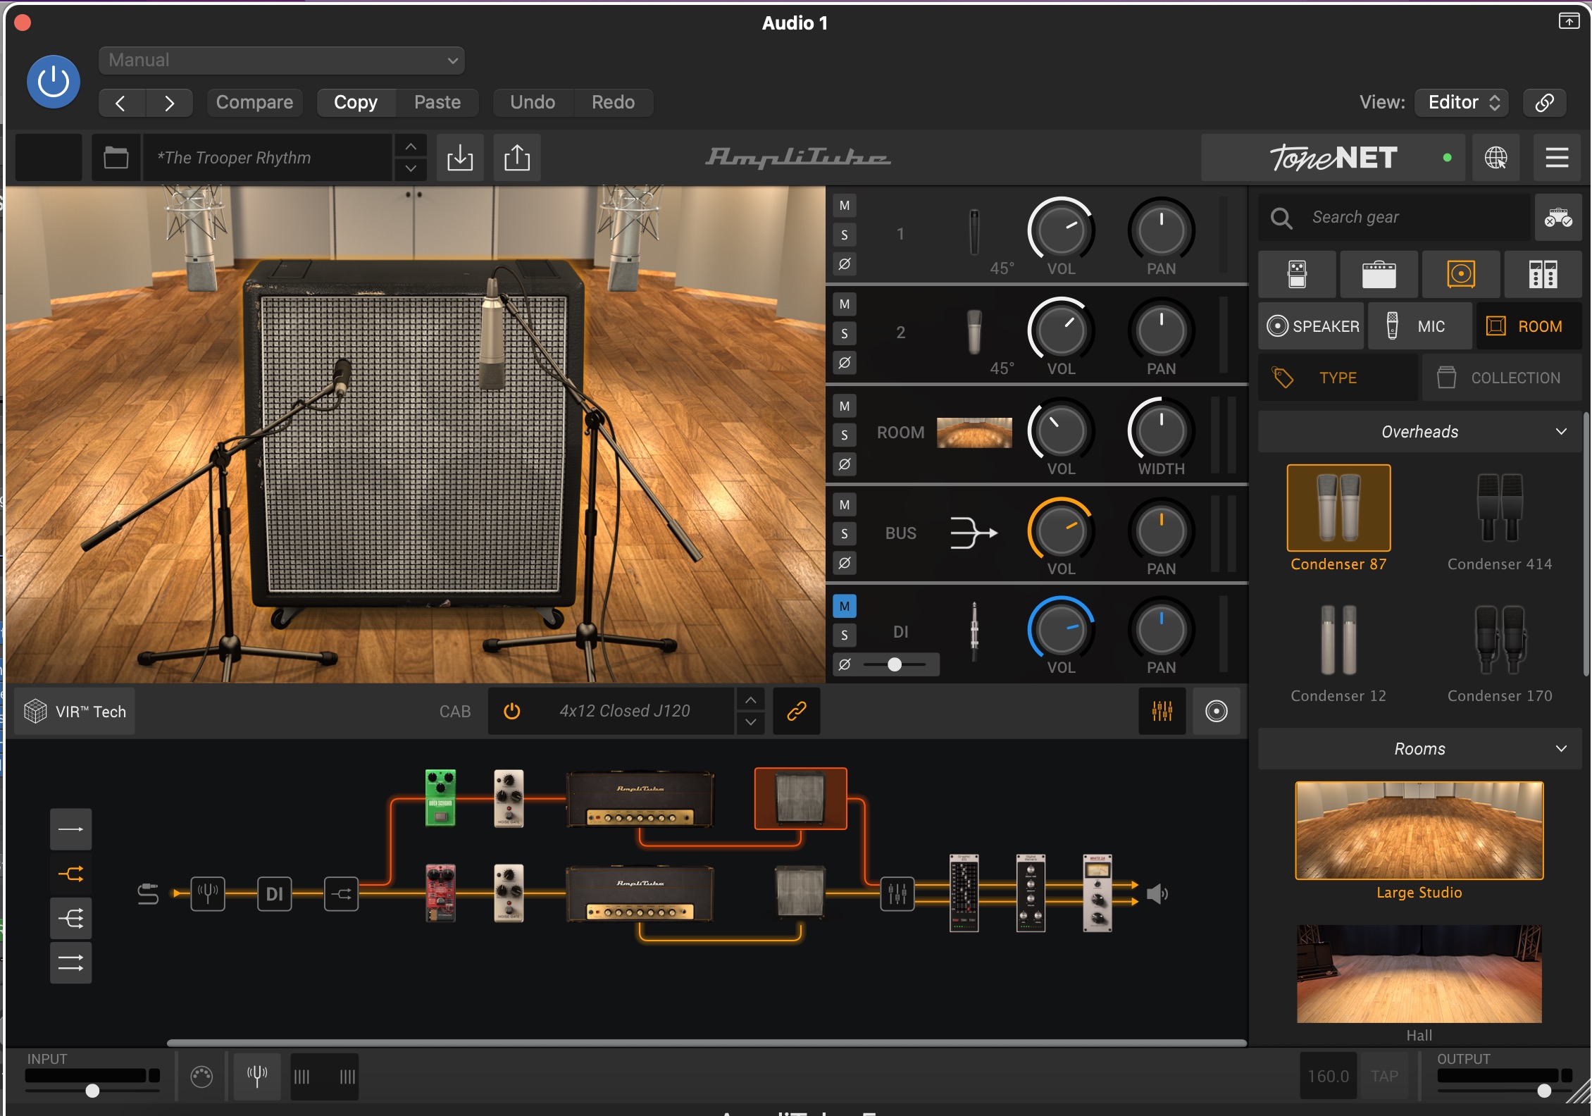Unmute the DI channel
The width and height of the screenshot is (1592, 1116).
pyautogui.click(x=844, y=606)
